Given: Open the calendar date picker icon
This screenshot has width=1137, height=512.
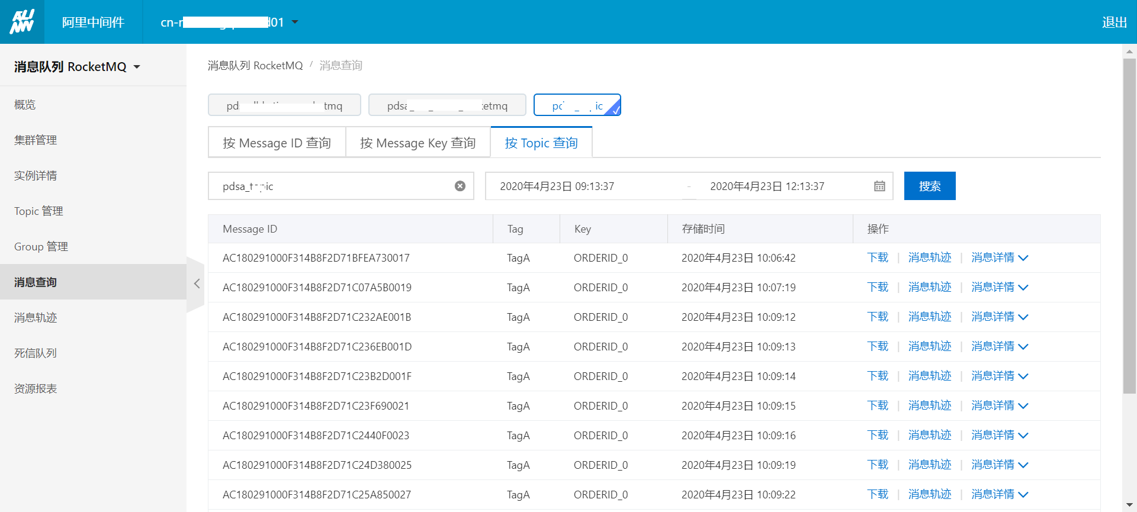Looking at the screenshot, I should click(x=879, y=186).
